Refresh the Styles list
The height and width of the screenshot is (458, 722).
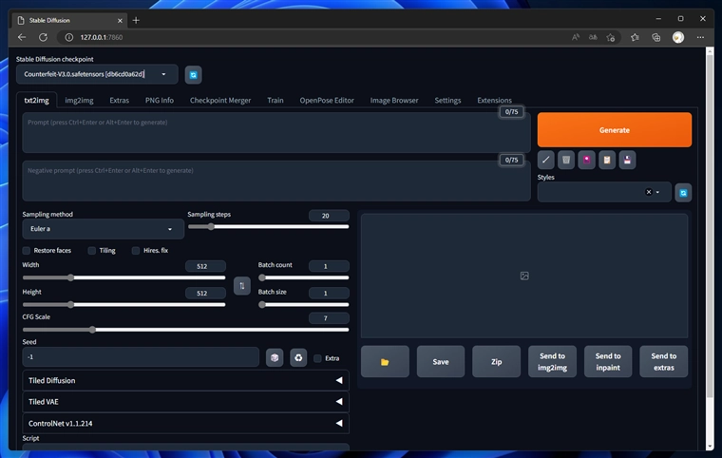point(682,192)
